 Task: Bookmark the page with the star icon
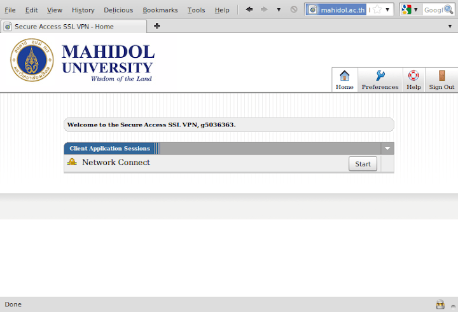point(377,10)
